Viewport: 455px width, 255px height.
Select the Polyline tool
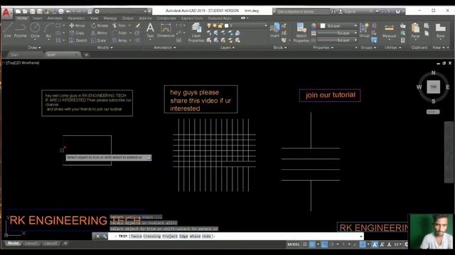(x=20, y=30)
